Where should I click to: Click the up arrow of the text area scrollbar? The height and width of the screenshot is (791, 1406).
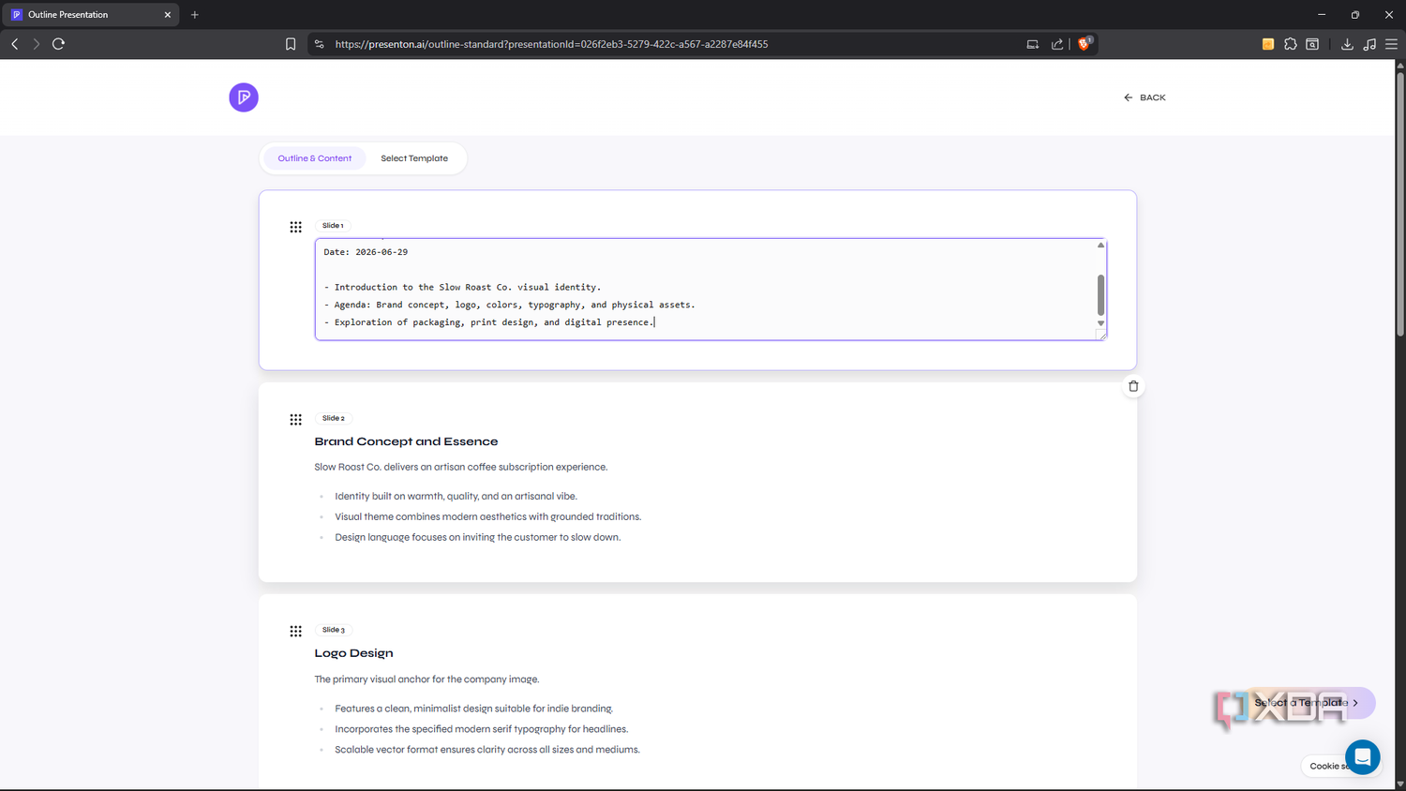[x=1100, y=246]
